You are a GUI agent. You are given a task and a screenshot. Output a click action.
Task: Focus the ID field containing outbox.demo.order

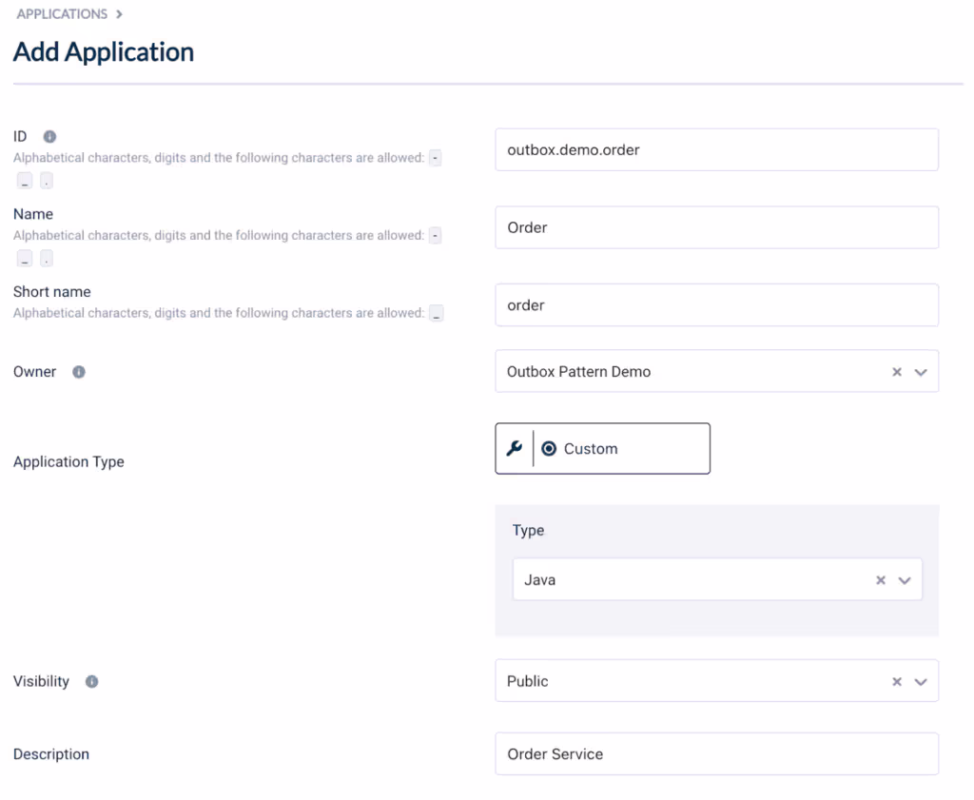[x=717, y=149]
